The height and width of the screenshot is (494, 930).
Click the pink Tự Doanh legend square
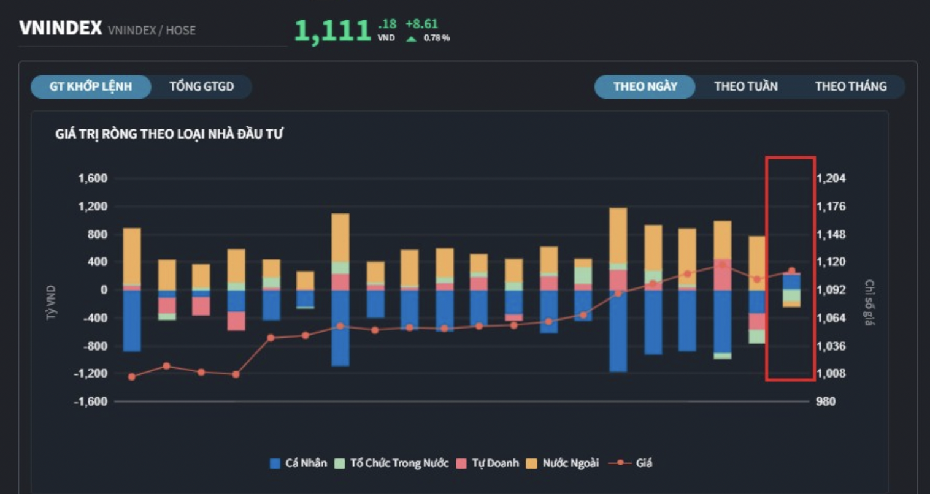click(461, 463)
